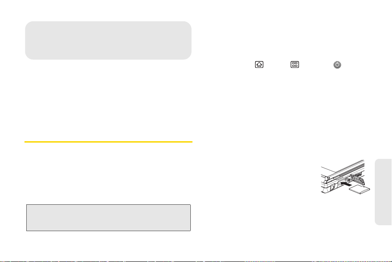Click the card slot opening on the phone

339,184
